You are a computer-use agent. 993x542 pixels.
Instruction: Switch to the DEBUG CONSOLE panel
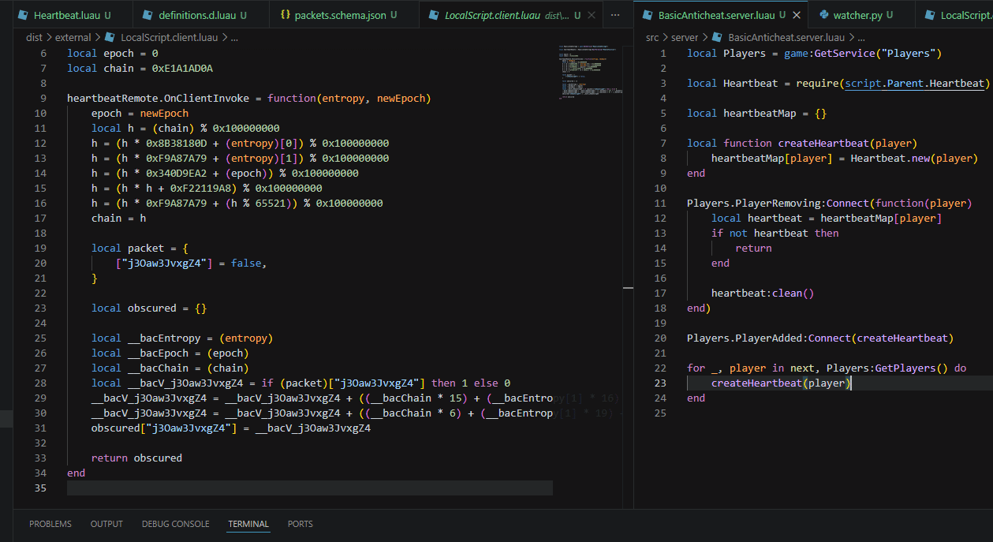(x=176, y=524)
